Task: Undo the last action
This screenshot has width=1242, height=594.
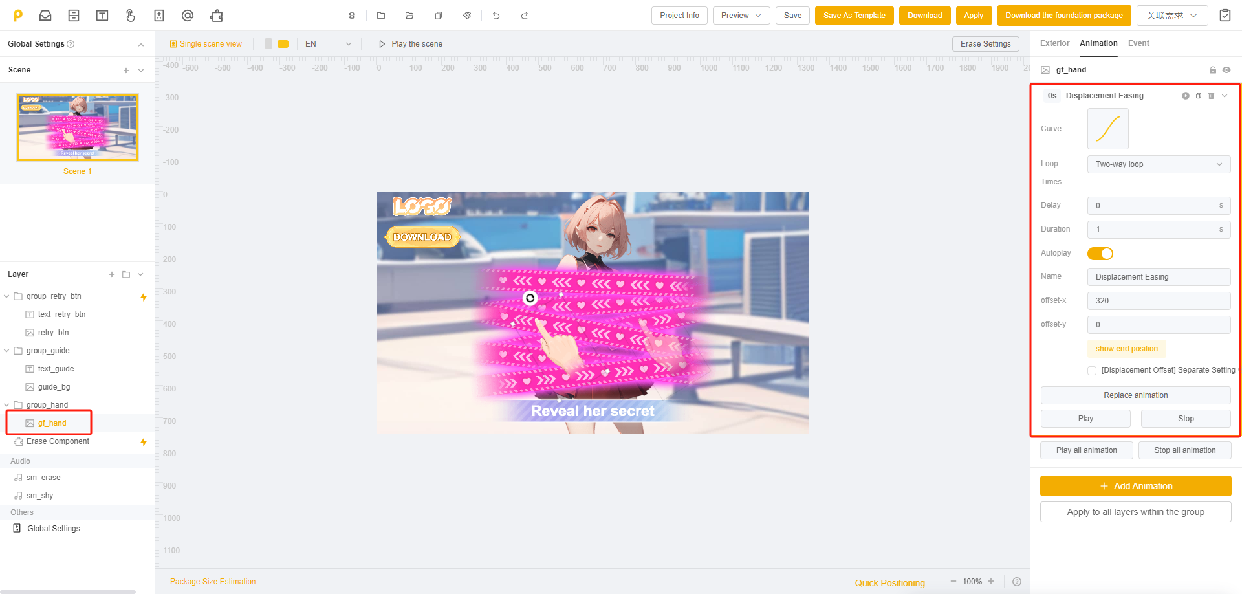Action: tap(496, 16)
